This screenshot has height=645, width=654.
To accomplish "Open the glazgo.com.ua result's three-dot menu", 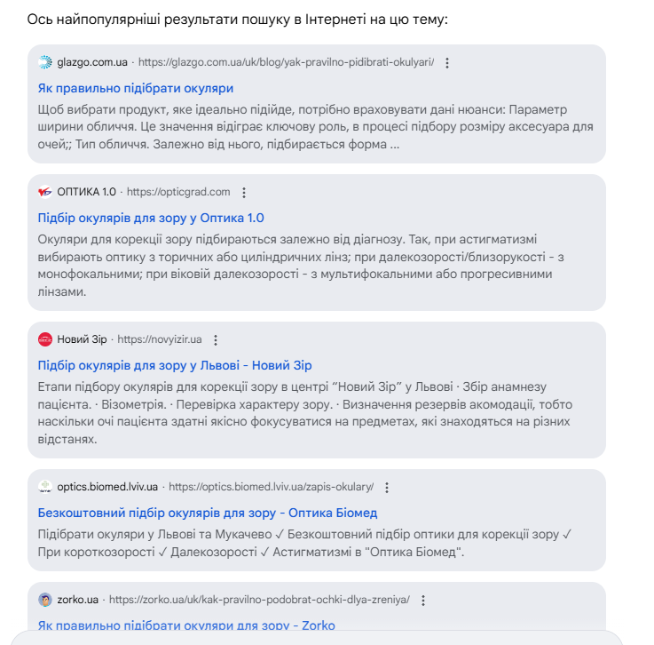I will pos(447,63).
